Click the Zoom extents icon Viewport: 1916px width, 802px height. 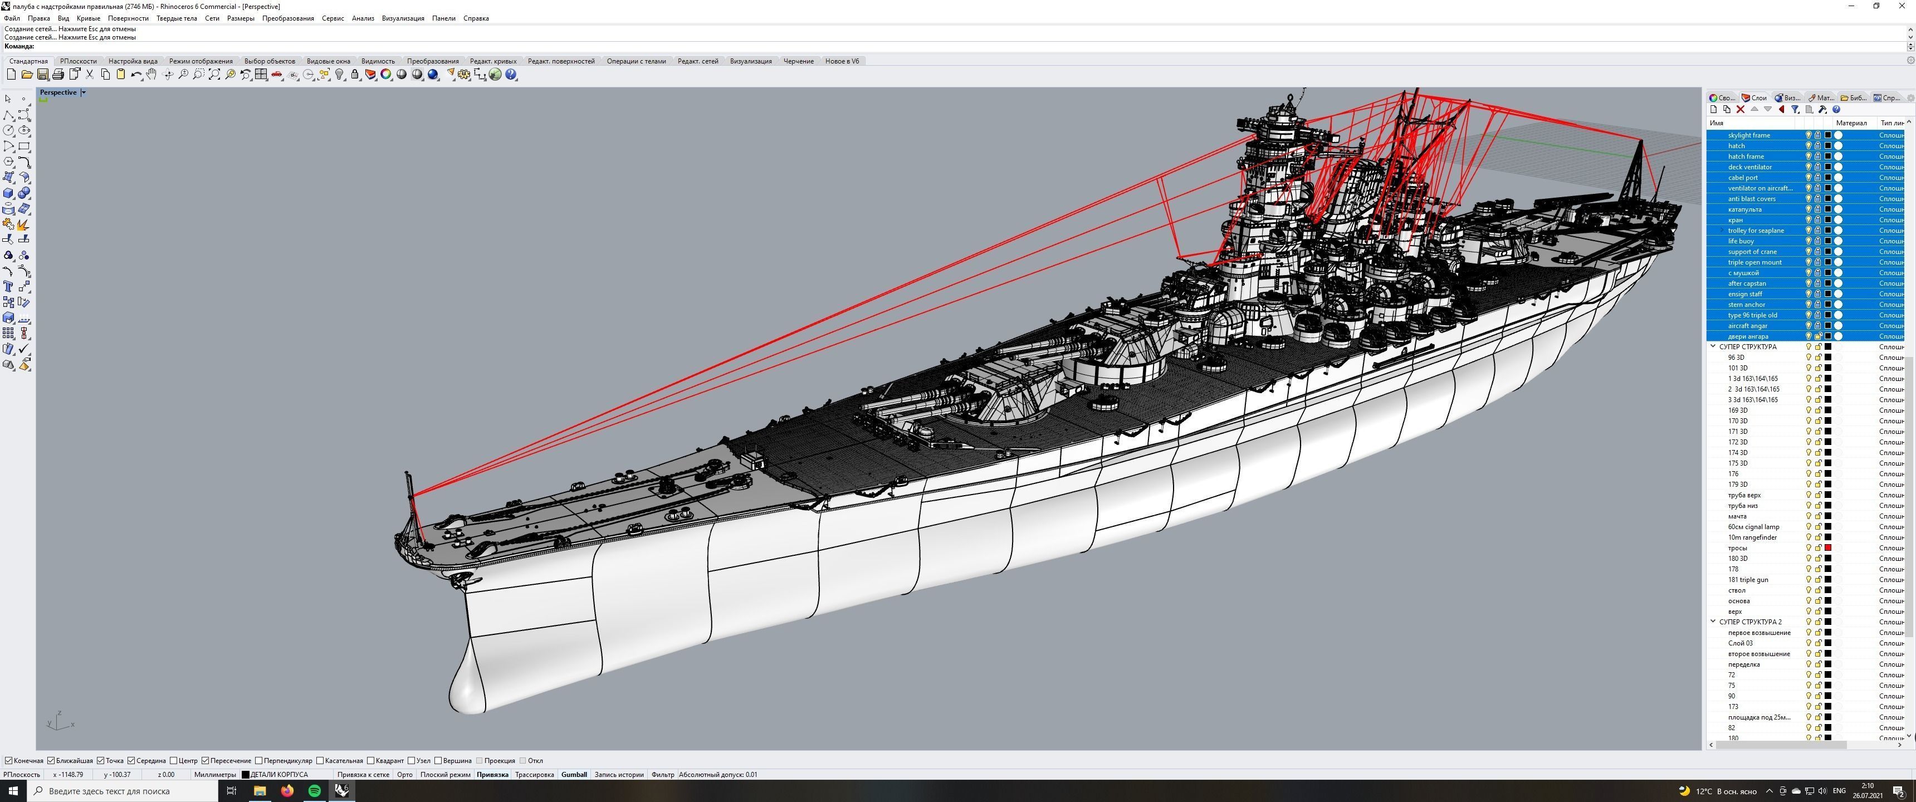click(x=214, y=75)
